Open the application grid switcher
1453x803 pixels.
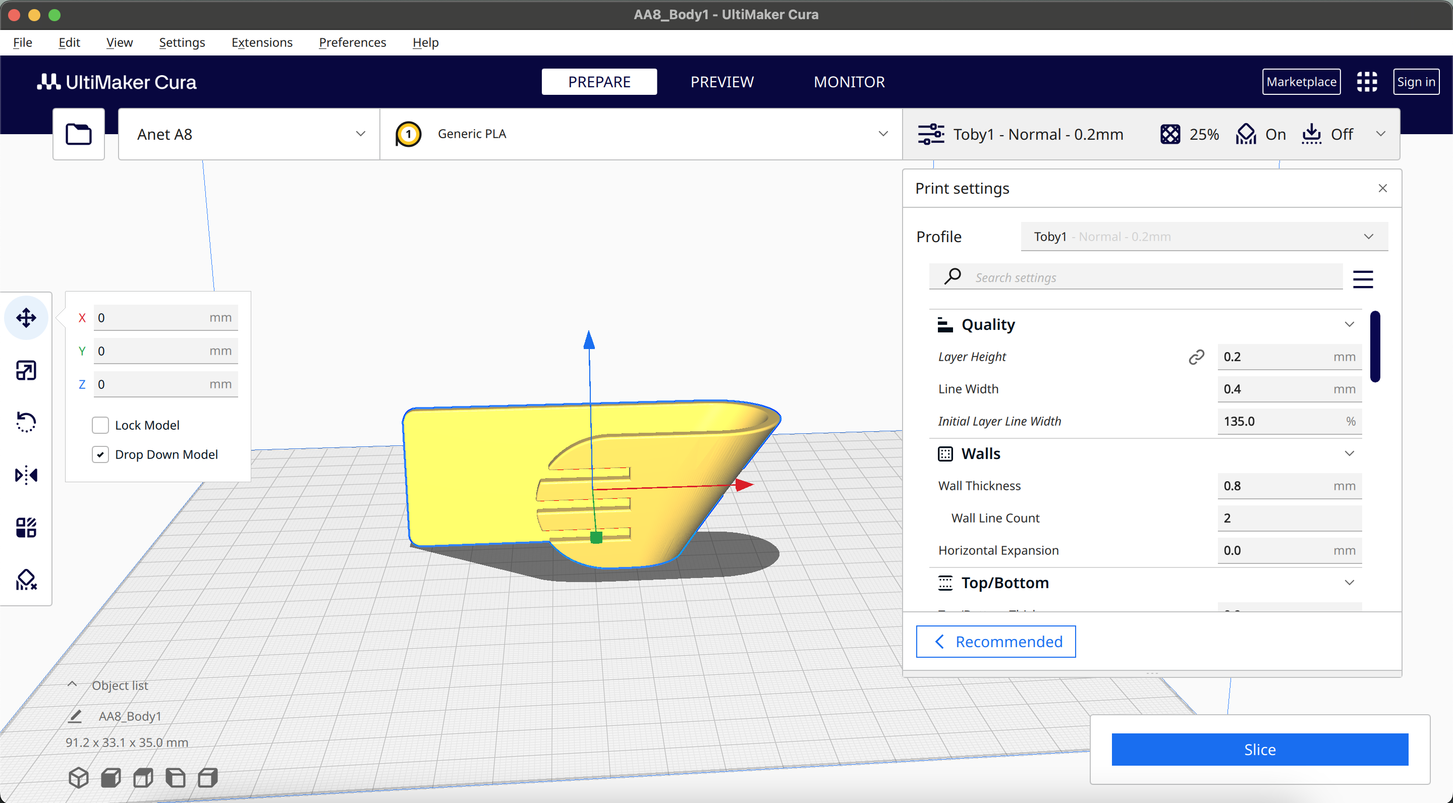click(1367, 82)
